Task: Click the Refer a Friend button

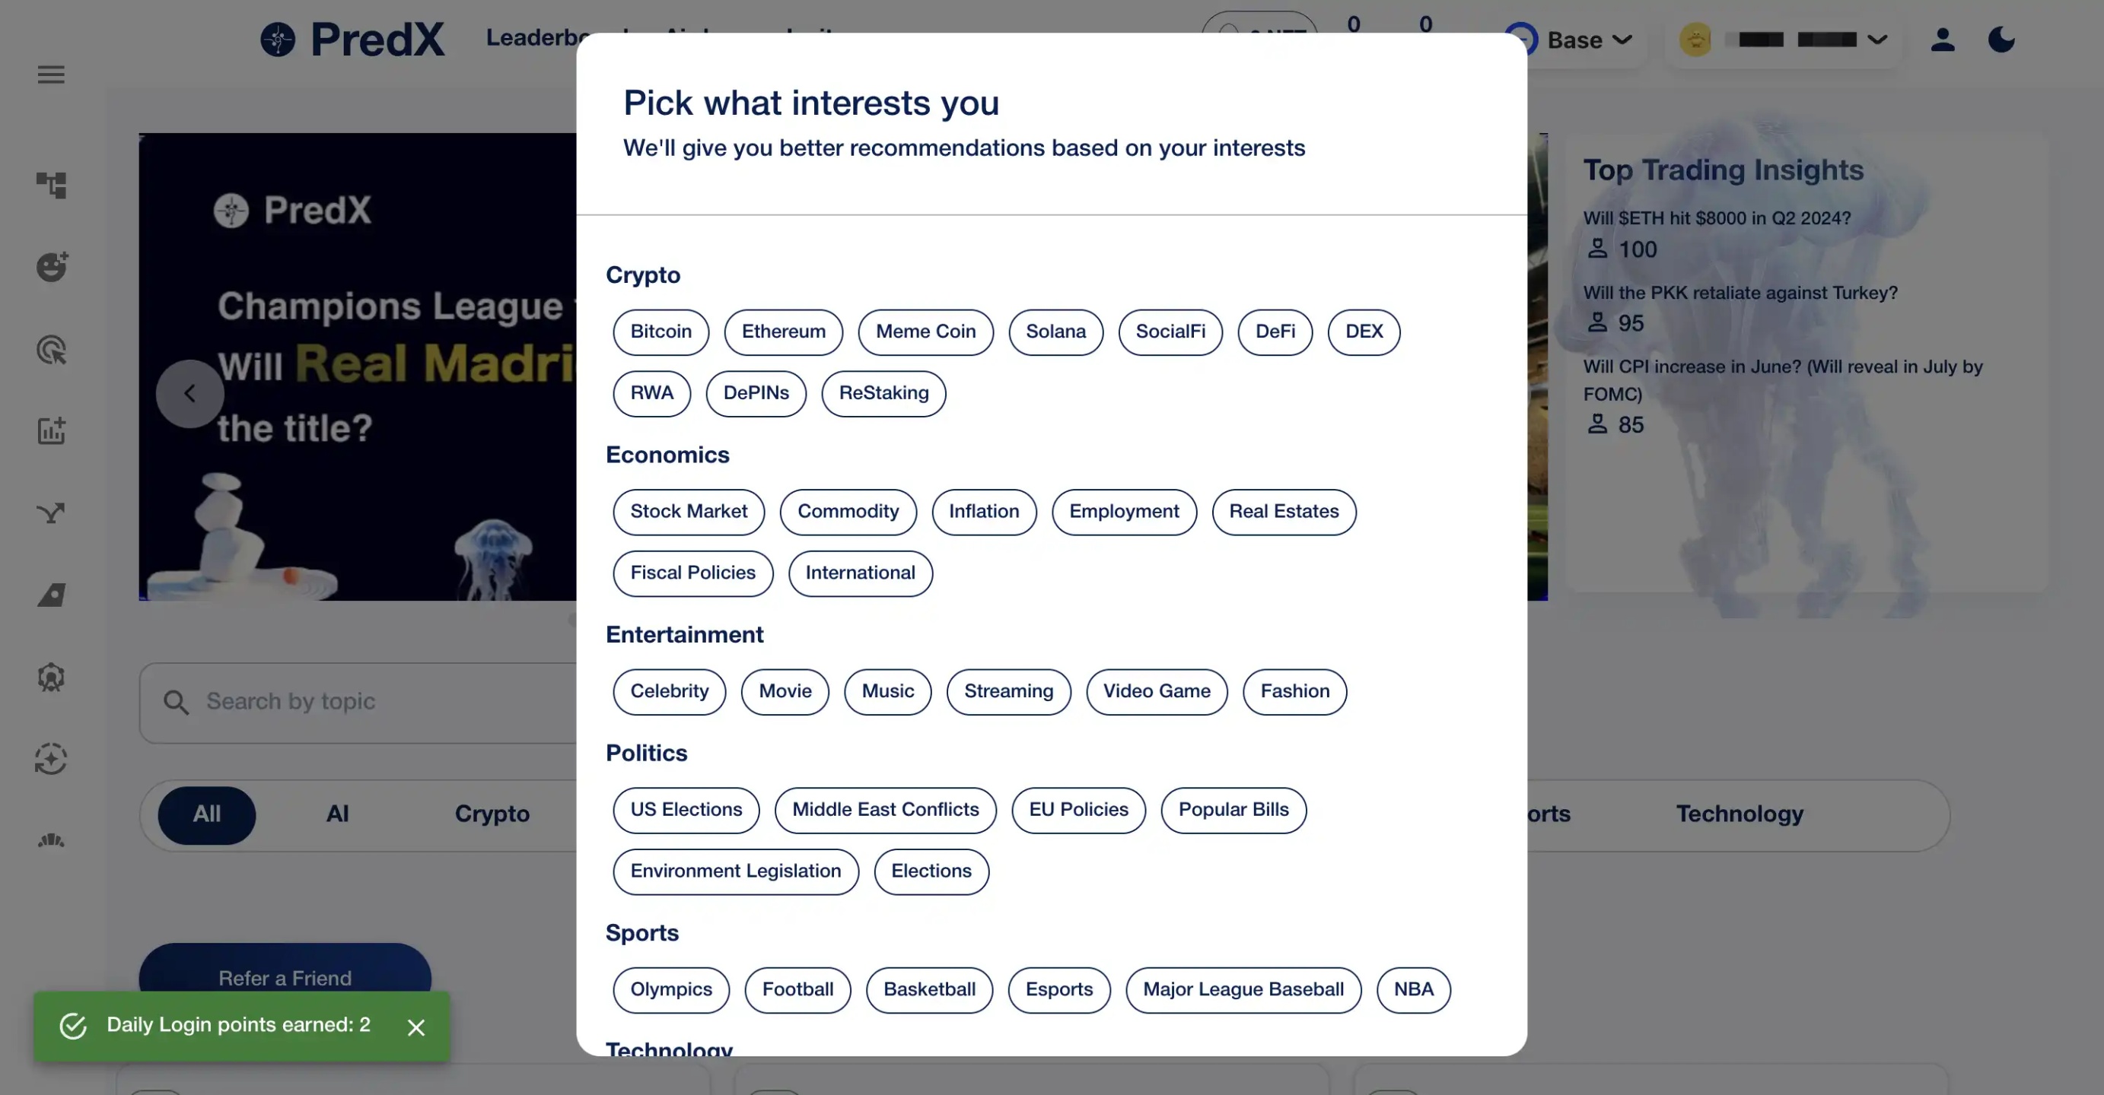Action: coord(285,976)
